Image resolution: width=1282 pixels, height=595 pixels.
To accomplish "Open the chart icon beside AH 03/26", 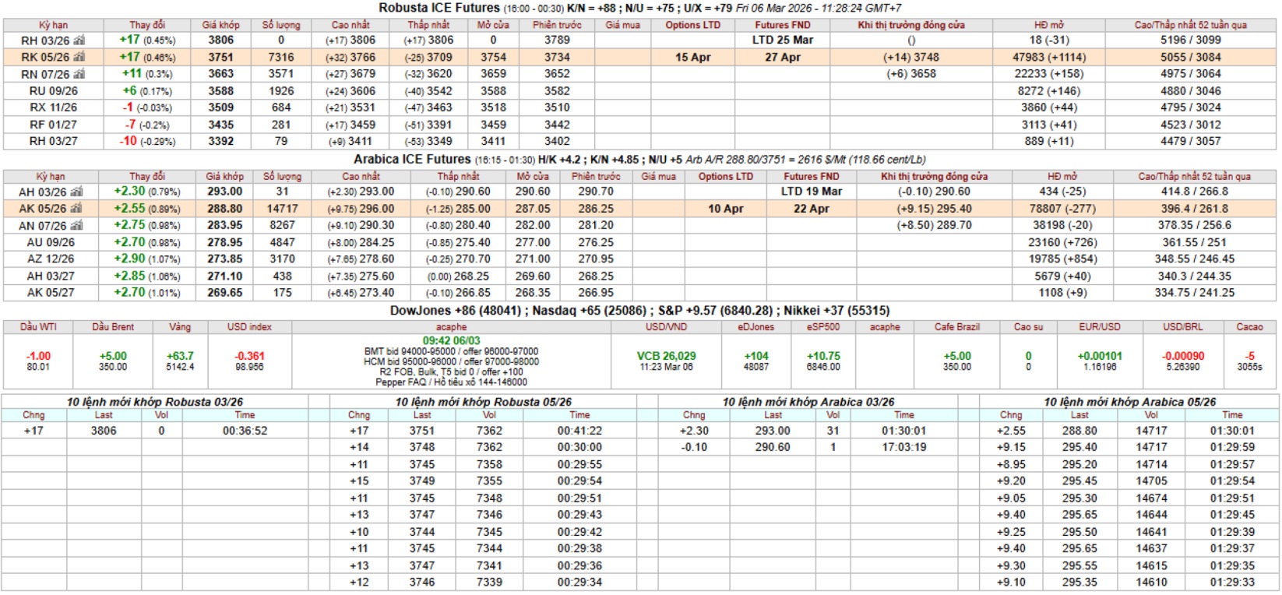I will [x=76, y=192].
